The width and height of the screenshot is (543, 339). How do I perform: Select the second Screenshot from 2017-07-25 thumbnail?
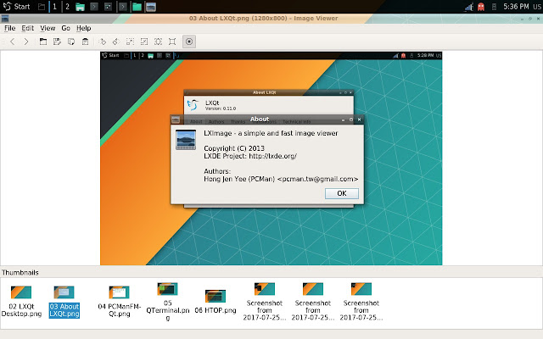point(313,302)
